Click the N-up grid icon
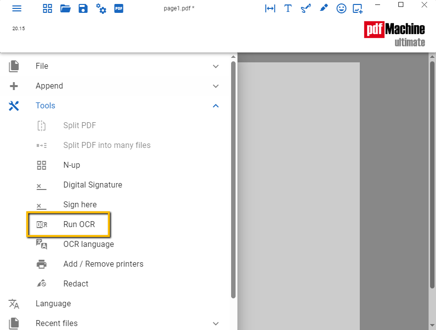 [42, 165]
